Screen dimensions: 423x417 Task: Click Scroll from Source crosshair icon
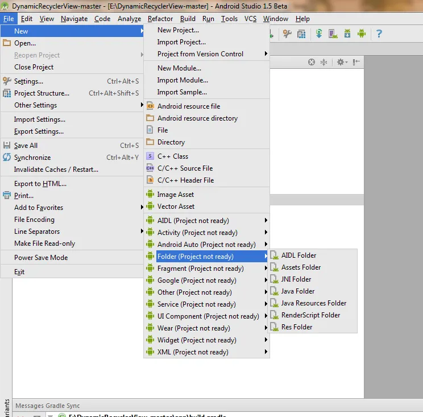[x=312, y=62]
